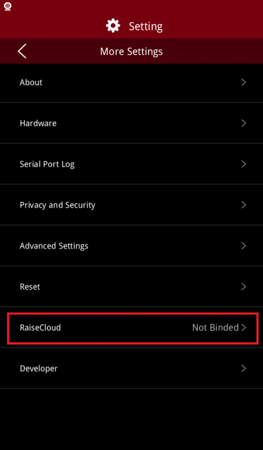Select the RaiseCloud row
This screenshot has width=263, height=450.
pos(132,328)
